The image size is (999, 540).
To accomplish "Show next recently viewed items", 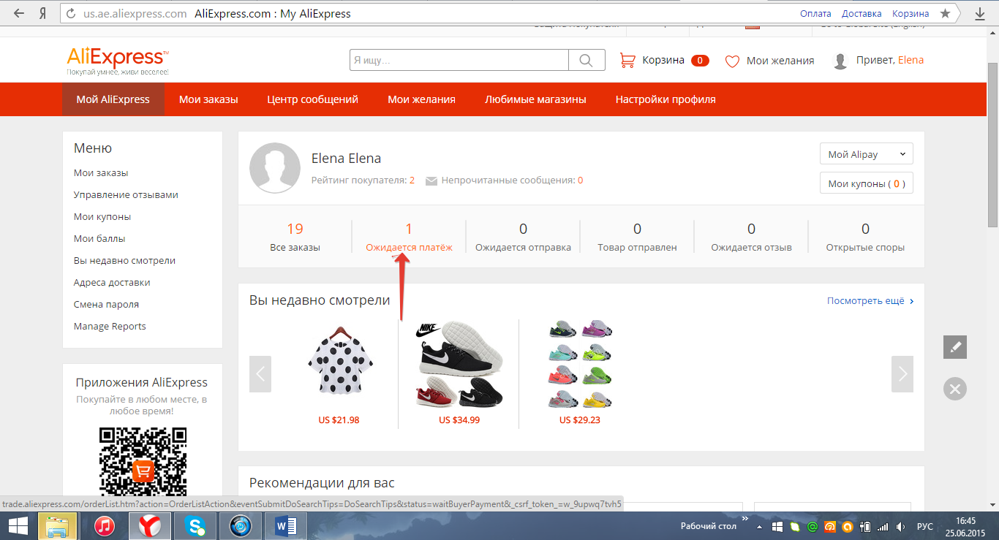I will point(902,374).
